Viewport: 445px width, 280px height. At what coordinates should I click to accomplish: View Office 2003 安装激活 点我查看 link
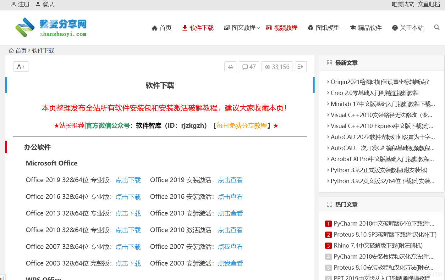(230, 263)
